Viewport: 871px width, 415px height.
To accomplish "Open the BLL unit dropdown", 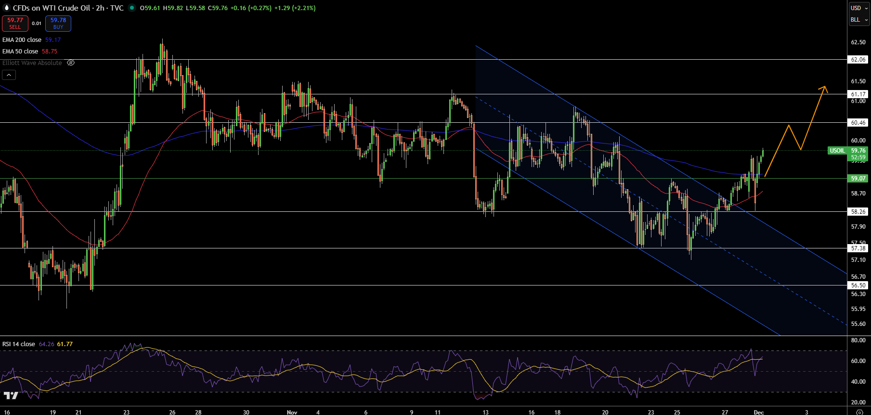I will (859, 20).
